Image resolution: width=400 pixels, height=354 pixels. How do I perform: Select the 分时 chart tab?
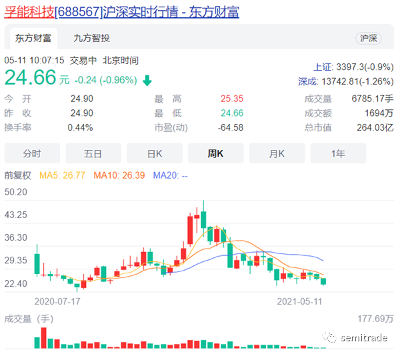(32, 153)
